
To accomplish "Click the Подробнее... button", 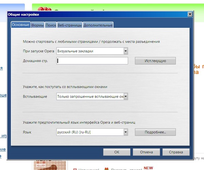I will 155,132.
